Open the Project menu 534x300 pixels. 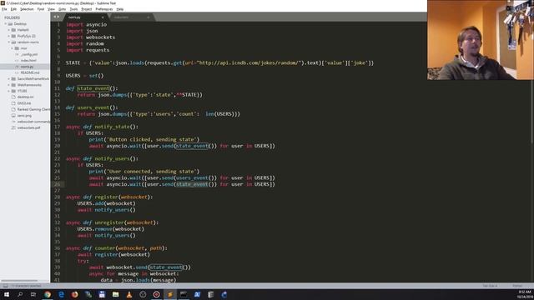[x=87, y=9]
